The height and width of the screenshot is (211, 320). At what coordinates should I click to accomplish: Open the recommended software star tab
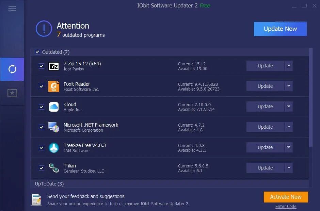click(x=12, y=93)
